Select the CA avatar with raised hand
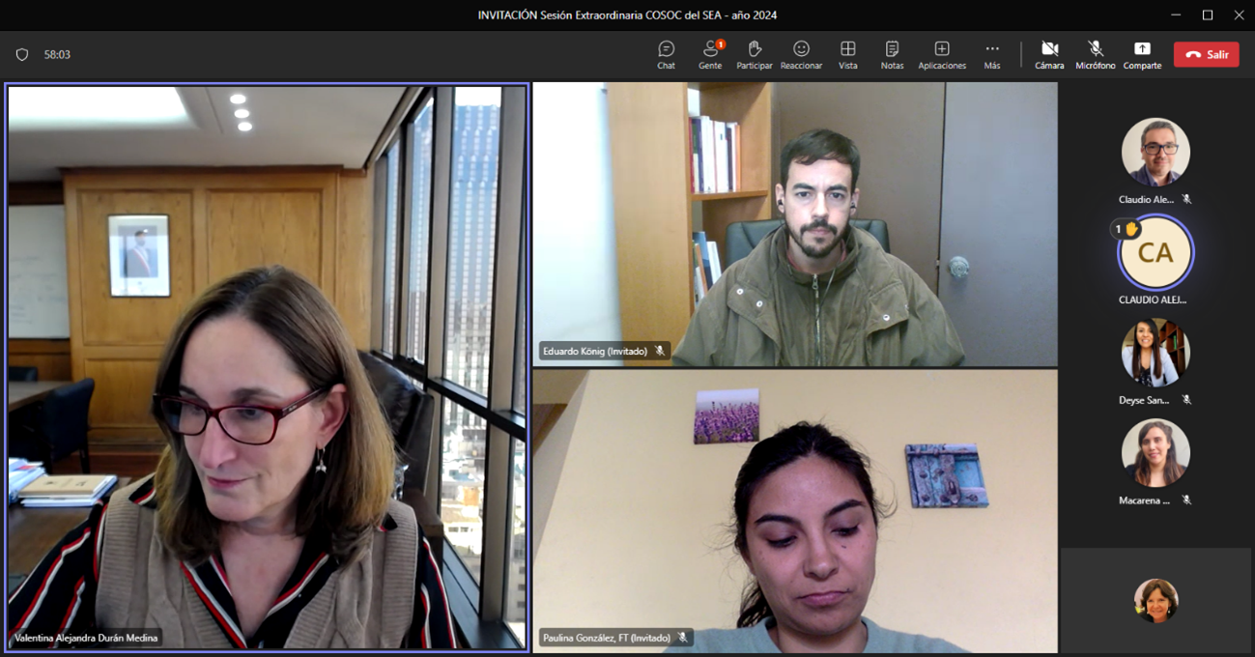The width and height of the screenshot is (1255, 657). point(1155,253)
